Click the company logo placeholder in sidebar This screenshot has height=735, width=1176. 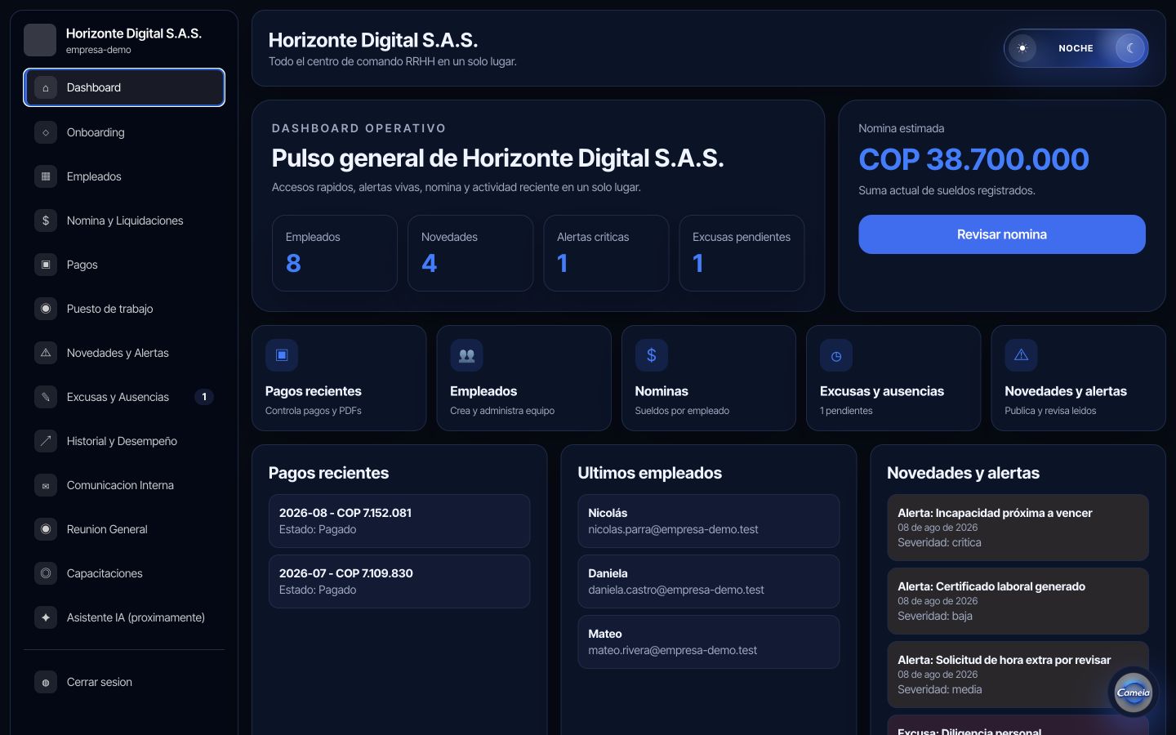click(40, 40)
